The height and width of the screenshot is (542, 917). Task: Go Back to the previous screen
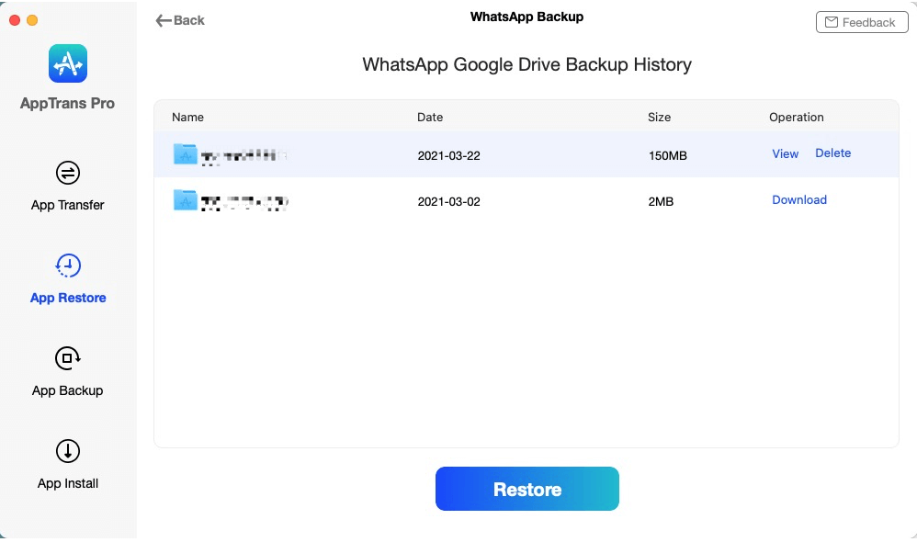180,20
